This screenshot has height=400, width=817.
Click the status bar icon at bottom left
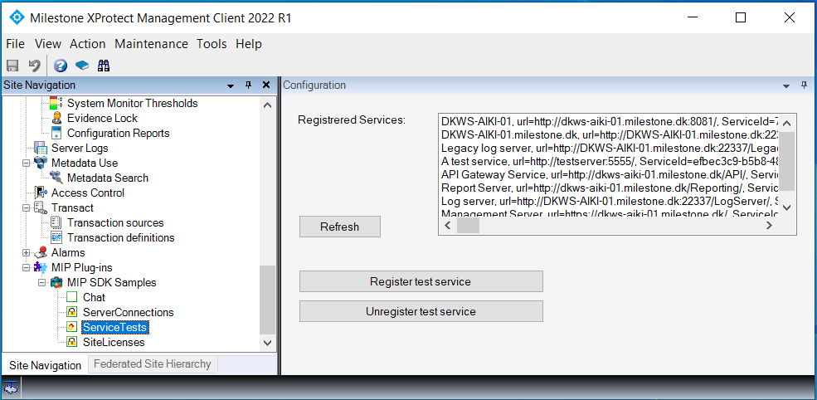[x=11, y=388]
